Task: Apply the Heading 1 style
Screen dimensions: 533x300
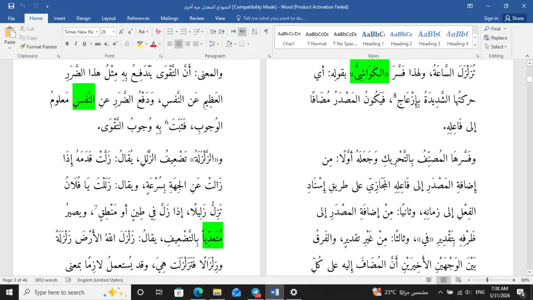Action: click(x=373, y=38)
